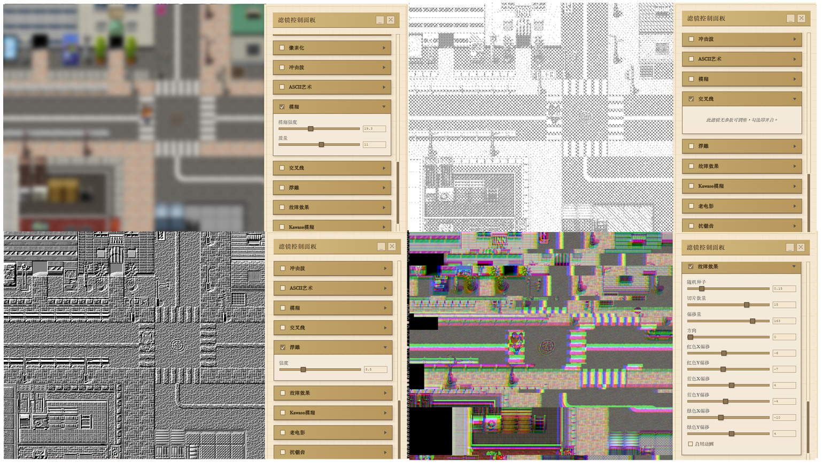This screenshot has width=822, height=463.
Task: Enable ASCII艺术 checkbox in the emboss panel
Action: tap(283, 288)
